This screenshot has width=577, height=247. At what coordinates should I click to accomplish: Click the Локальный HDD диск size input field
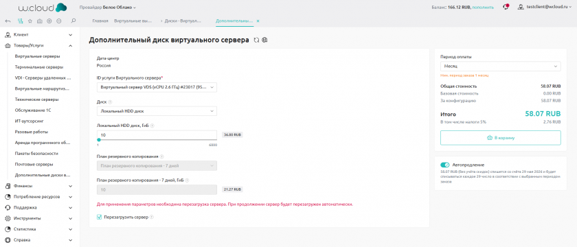157,135
